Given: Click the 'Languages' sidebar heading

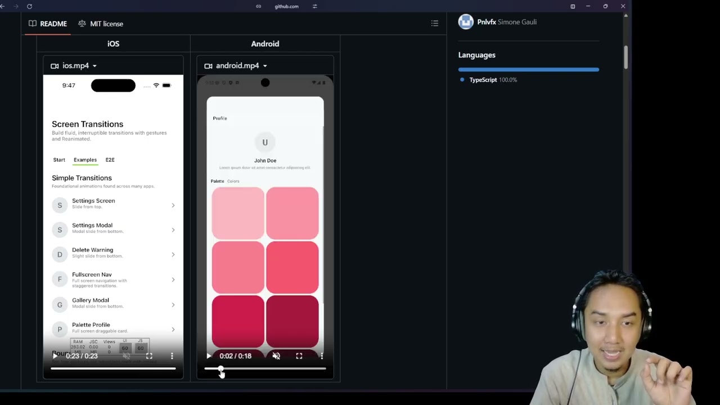Looking at the screenshot, I should click(477, 55).
